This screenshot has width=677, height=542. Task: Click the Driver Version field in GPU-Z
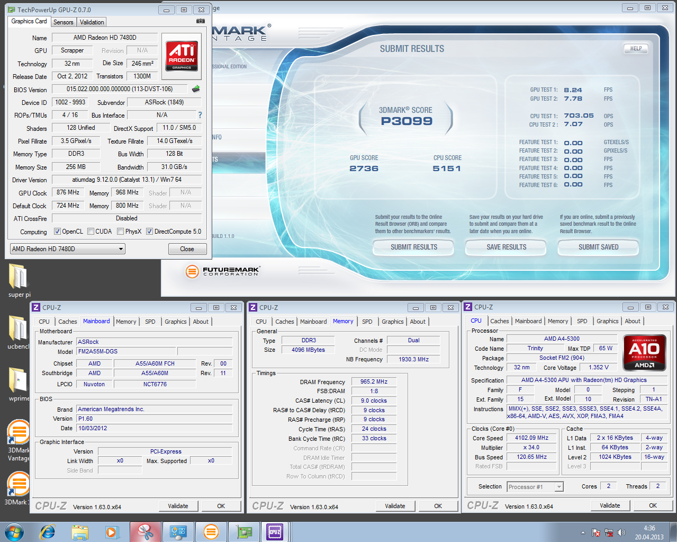click(x=127, y=180)
